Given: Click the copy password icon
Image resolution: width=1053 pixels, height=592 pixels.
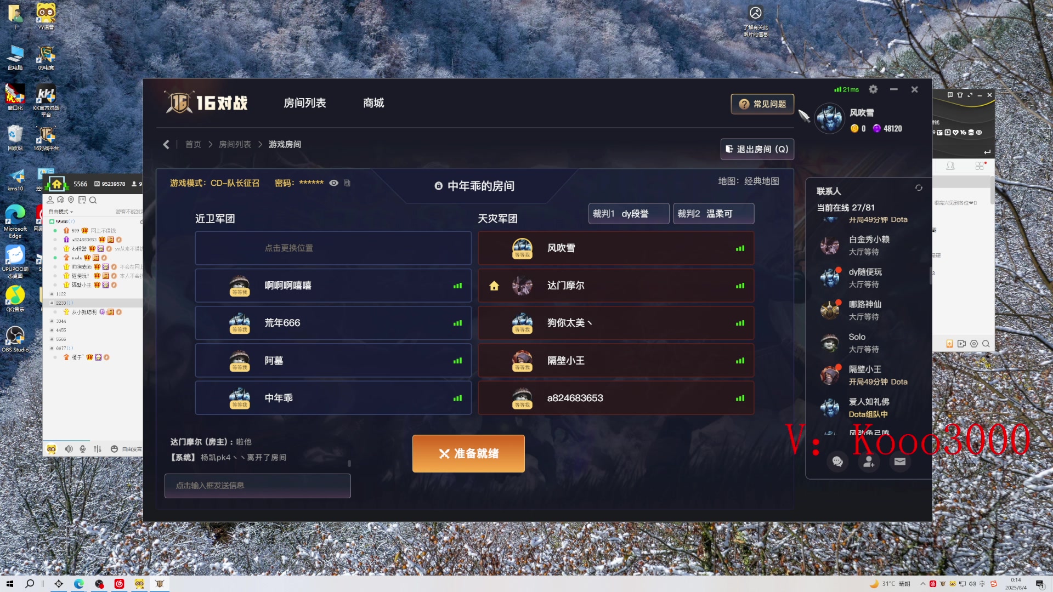Looking at the screenshot, I should pos(347,183).
